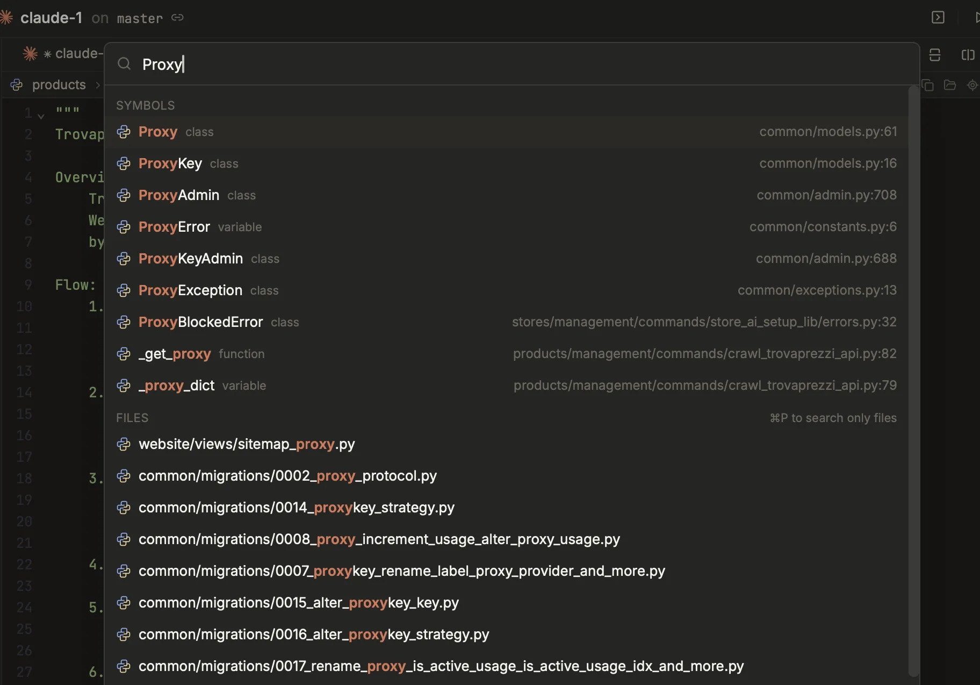This screenshot has height=685, width=980.
Task: Click Python icon beside ProxyBlockedError result
Action: [x=124, y=322]
